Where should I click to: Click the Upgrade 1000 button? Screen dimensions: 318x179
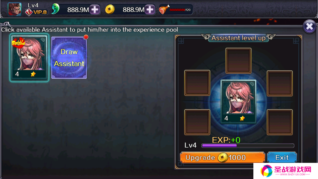point(222,157)
